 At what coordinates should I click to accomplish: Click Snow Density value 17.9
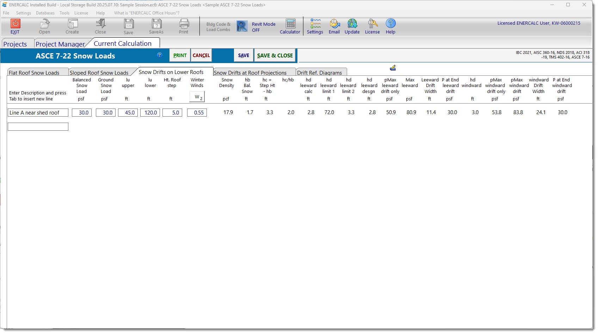tap(228, 112)
